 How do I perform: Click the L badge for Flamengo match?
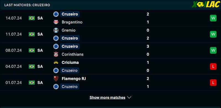(213, 83)
